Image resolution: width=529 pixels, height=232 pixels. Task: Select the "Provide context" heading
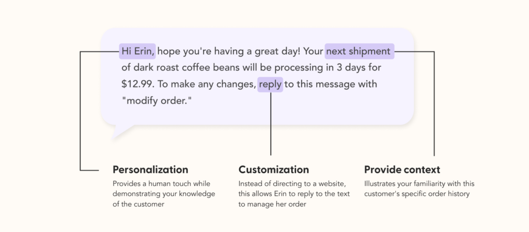(x=402, y=170)
